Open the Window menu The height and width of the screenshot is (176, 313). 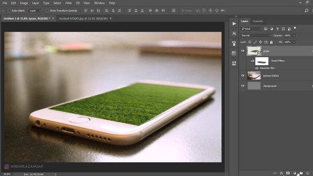pos(99,3)
